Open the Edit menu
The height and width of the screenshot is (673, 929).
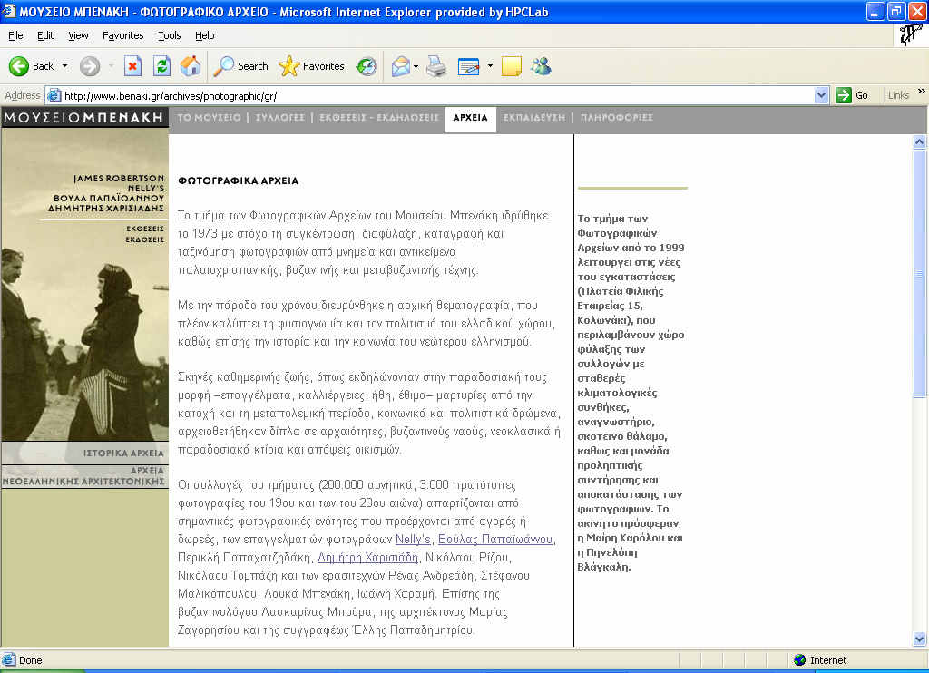click(x=45, y=35)
